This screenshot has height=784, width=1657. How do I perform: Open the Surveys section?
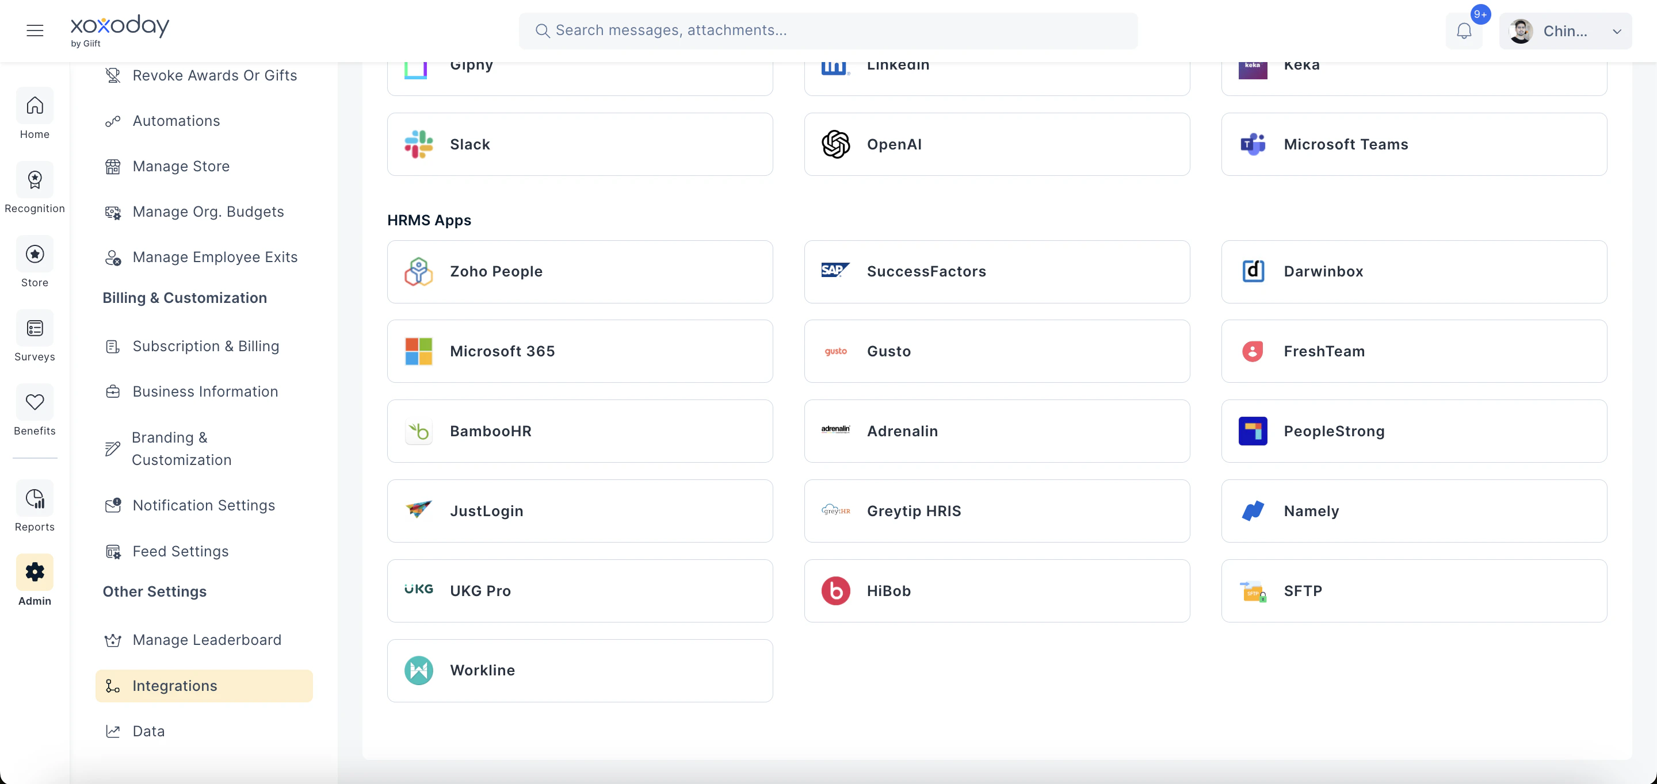[35, 336]
